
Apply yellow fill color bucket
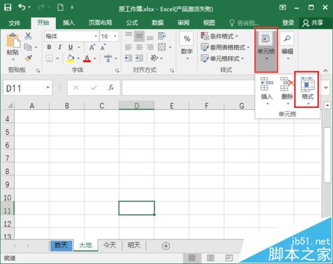71,59
